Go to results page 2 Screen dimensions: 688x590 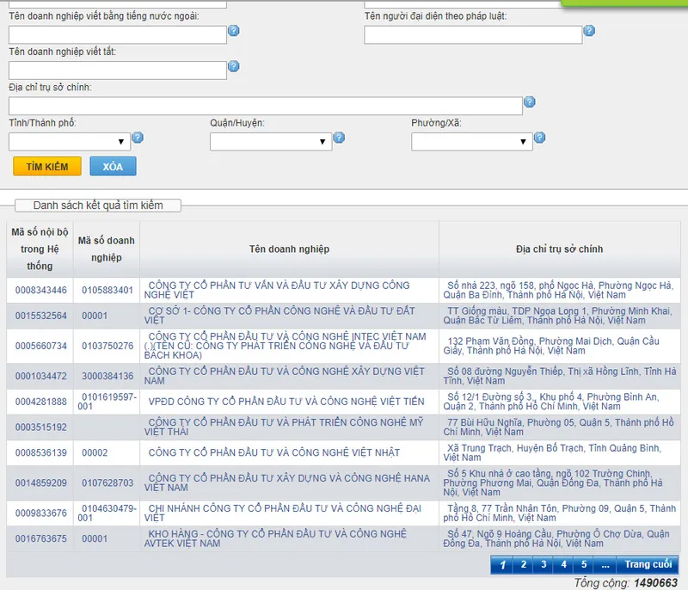[523, 564]
